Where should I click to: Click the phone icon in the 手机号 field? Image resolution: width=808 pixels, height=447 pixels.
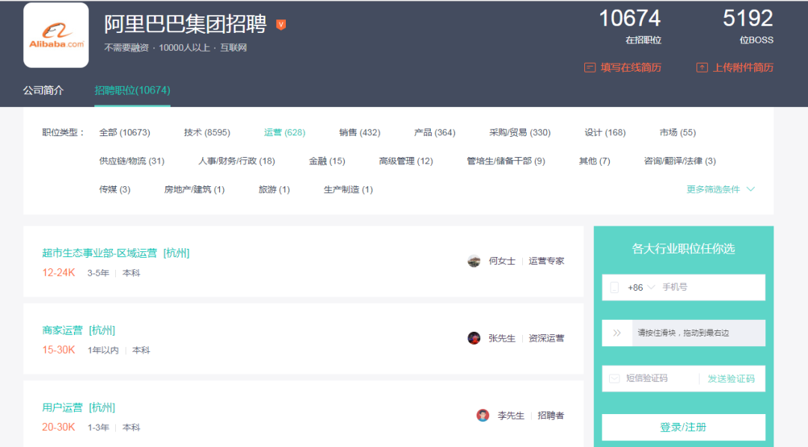[x=614, y=287]
